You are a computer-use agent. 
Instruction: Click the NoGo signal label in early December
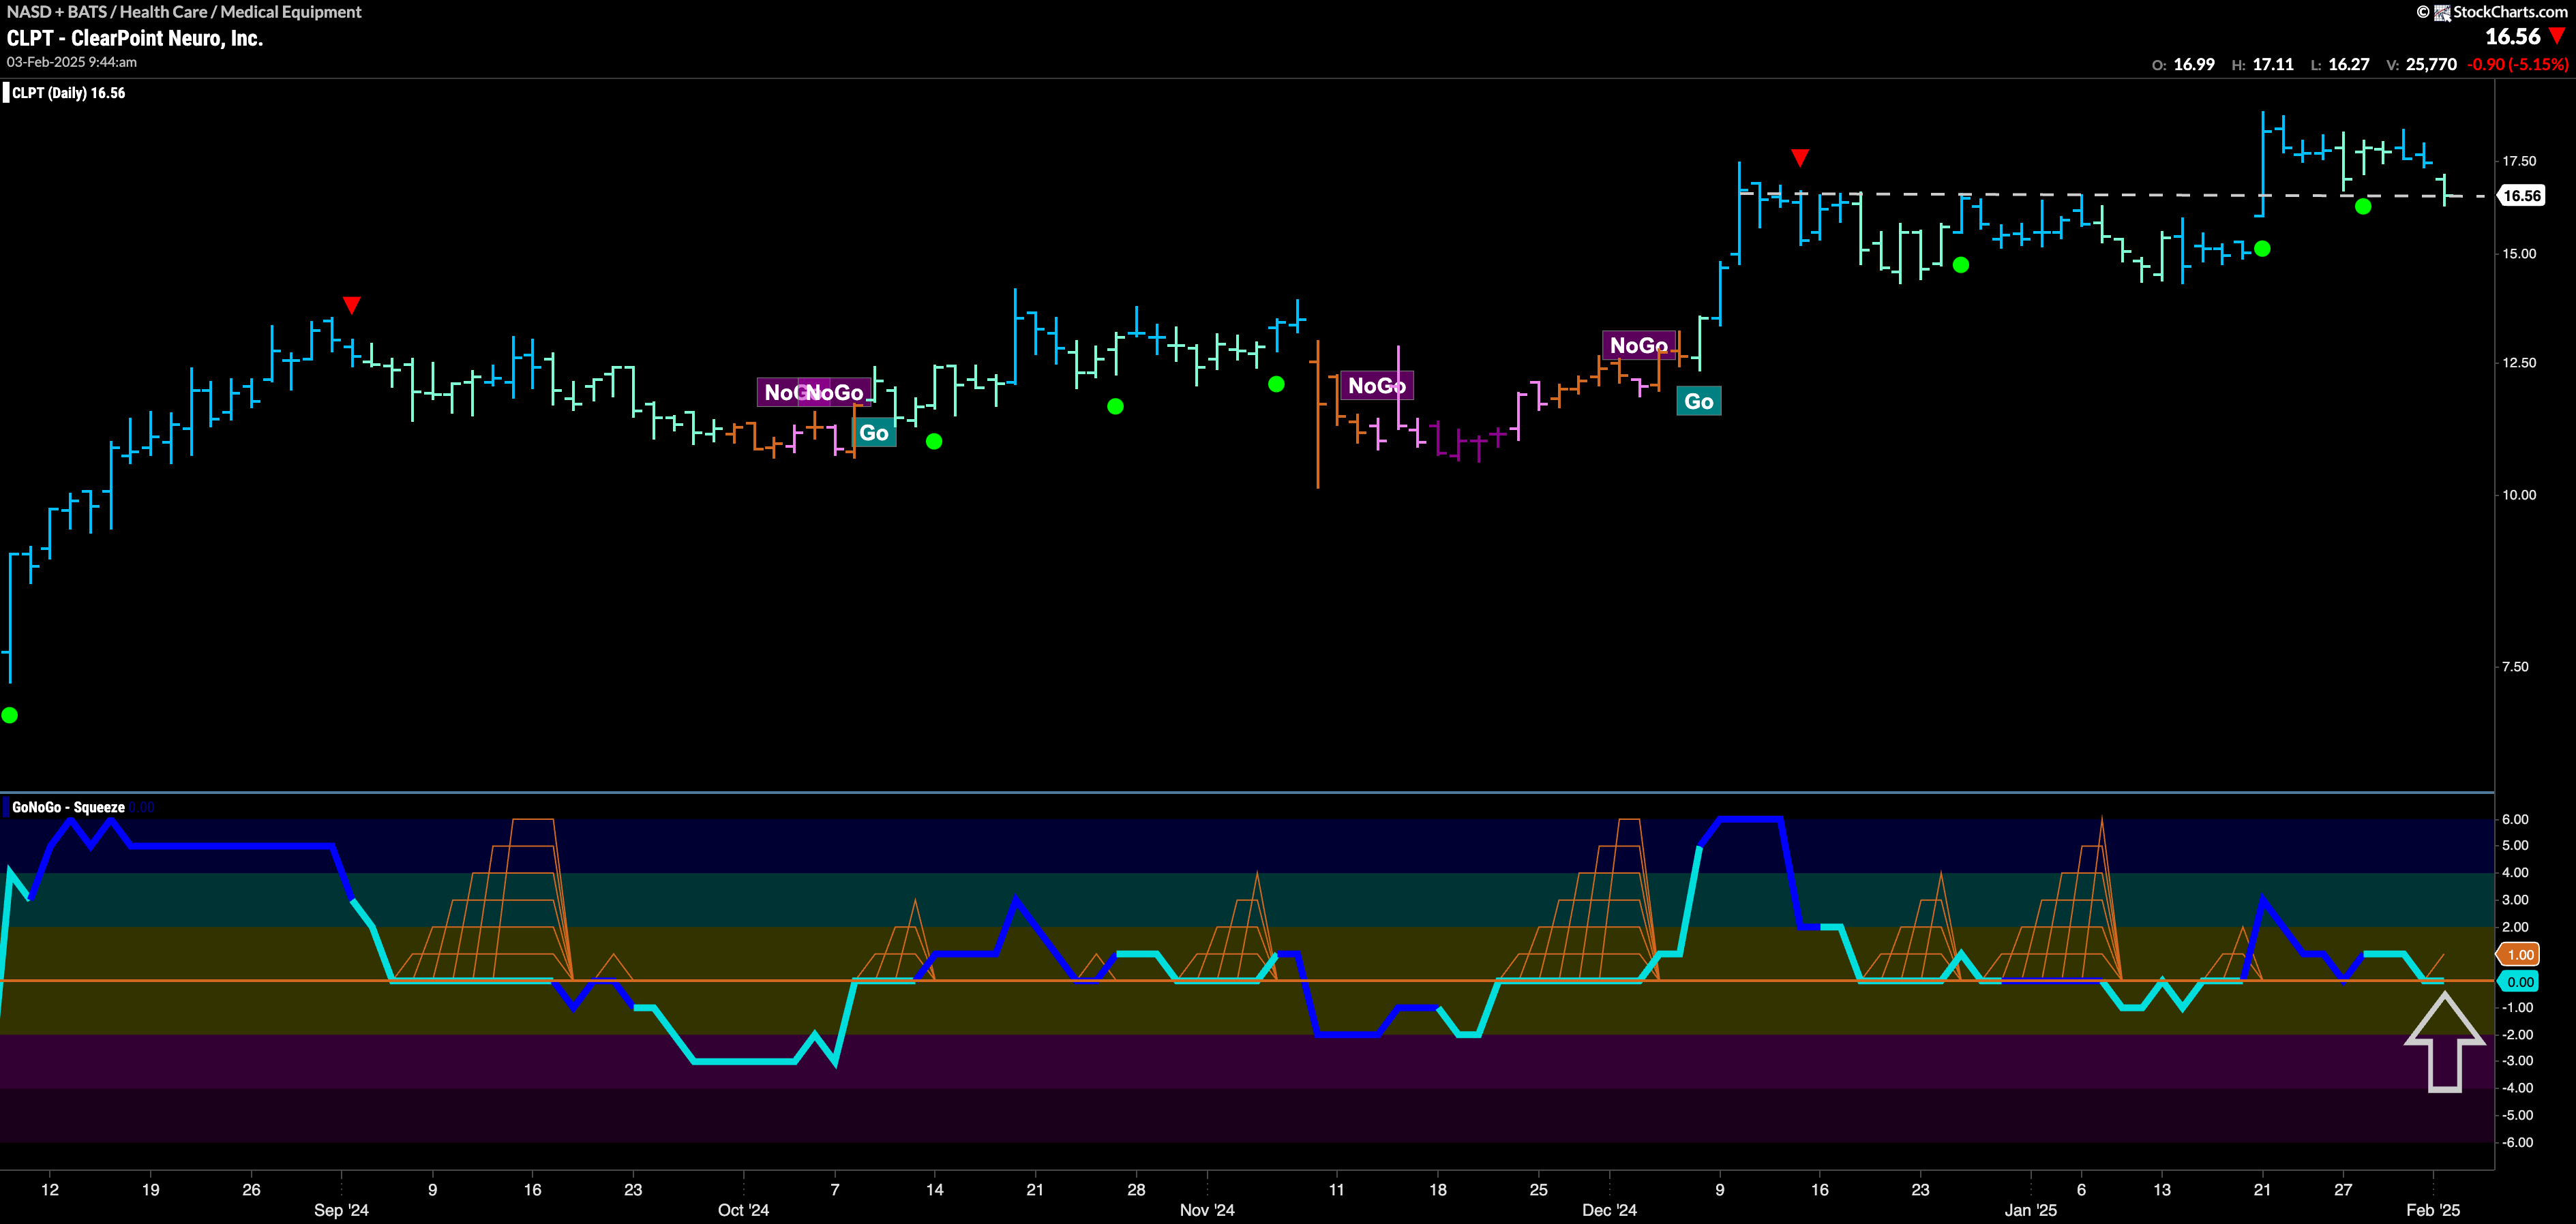tap(1638, 346)
